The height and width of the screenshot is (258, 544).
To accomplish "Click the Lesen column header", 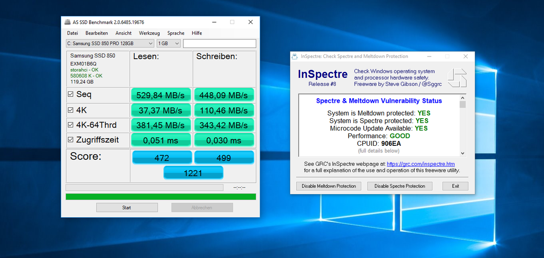I will [x=146, y=57].
